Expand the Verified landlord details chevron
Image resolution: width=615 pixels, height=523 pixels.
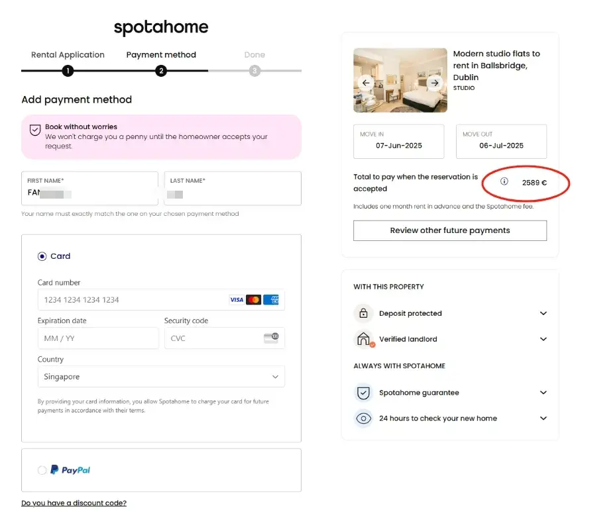tap(543, 339)
